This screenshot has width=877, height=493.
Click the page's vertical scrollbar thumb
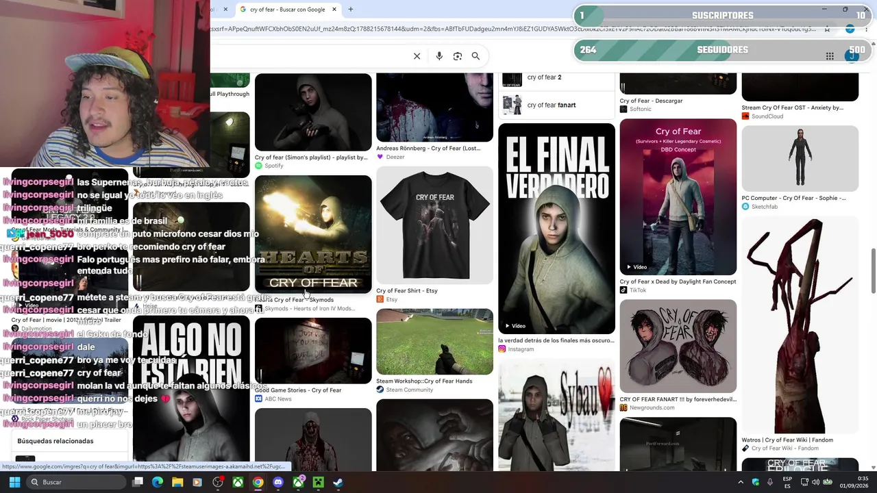pos(873,272)
